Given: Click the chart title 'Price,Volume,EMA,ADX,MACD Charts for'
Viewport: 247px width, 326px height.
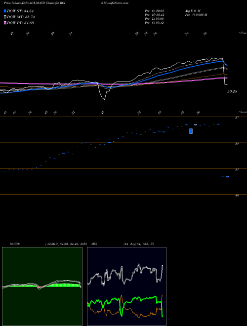Looking at the screenshot, I should (31, 3).
